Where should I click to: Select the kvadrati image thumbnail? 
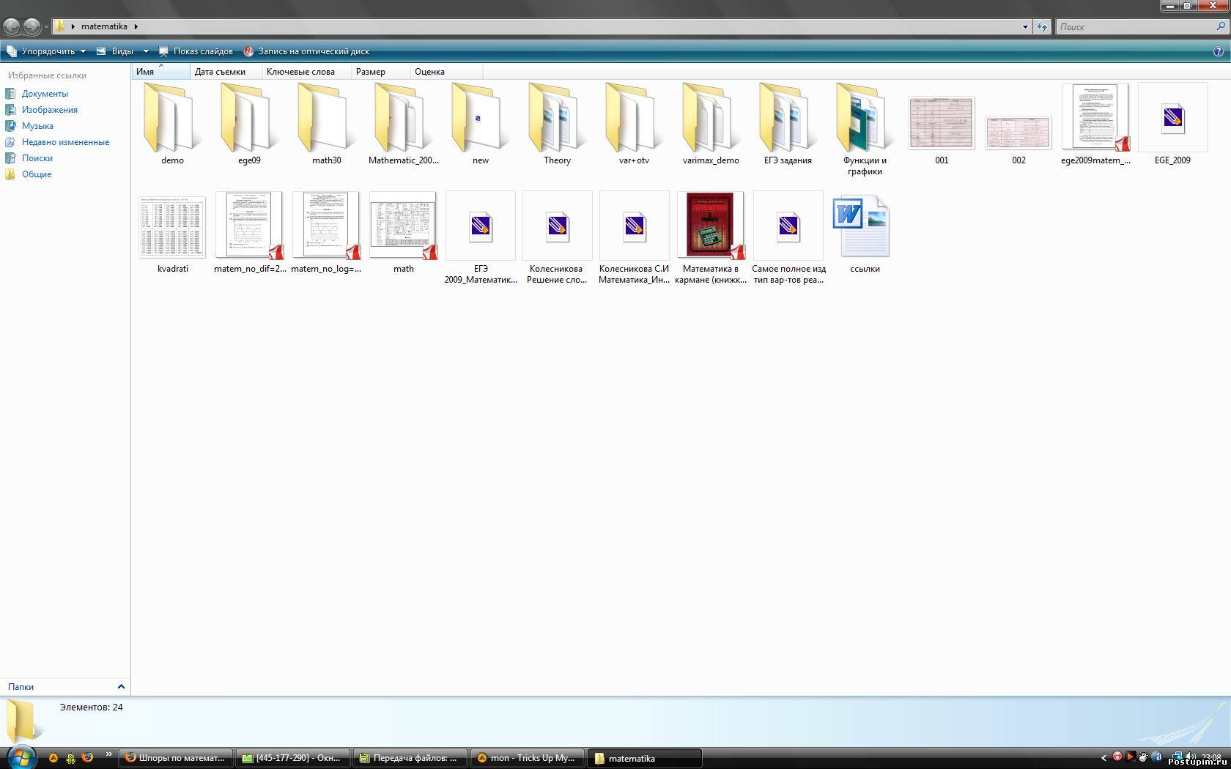click(172, 227)
